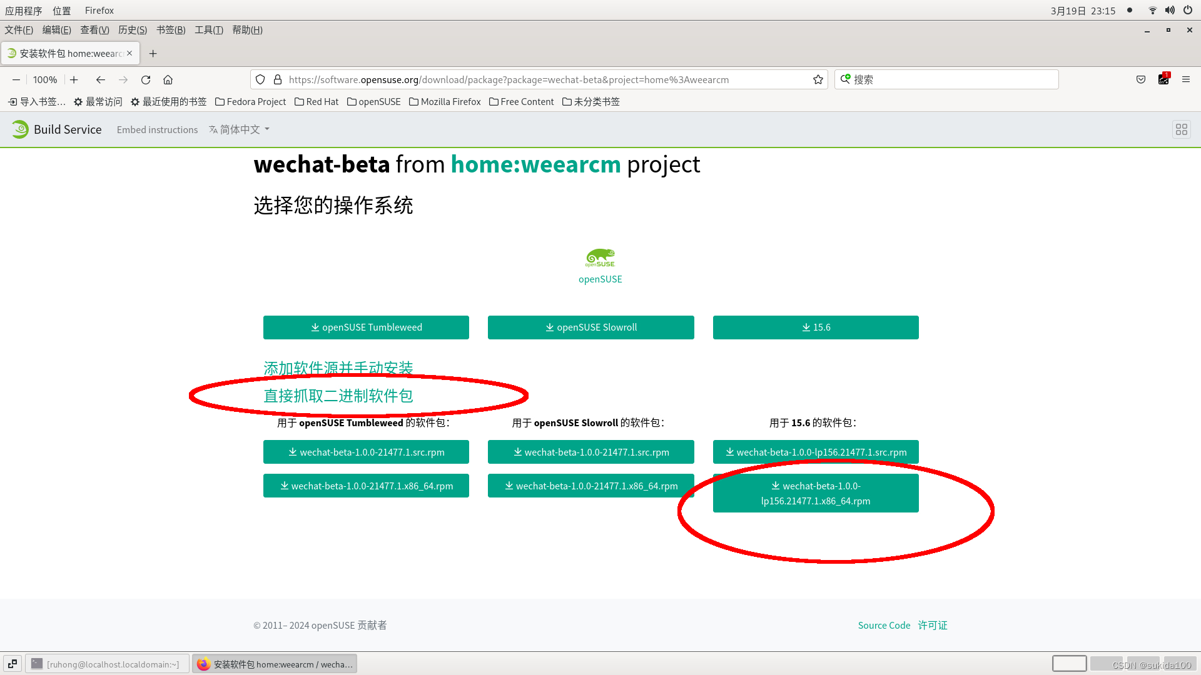
Task: Click the bookmark star icon in address bar
Action: pos(816,79)
